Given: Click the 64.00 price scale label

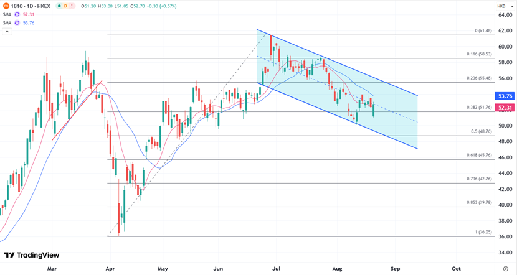Looking at the screenshot, I should click(505, 15).
